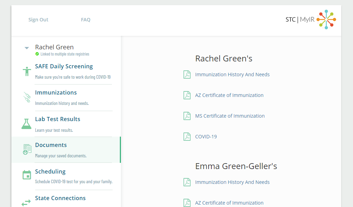Viewport: 353px width, 207px height.
Task: Click the linked state registries green checkmark
Action: click(37, 54)
